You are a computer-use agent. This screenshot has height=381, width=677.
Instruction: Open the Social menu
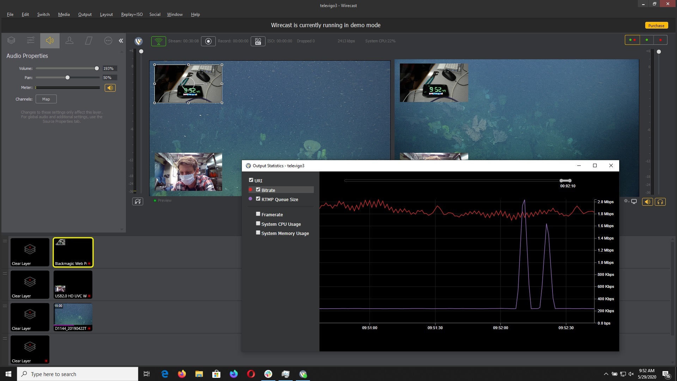pyautogui.click(x=155, y=14)
